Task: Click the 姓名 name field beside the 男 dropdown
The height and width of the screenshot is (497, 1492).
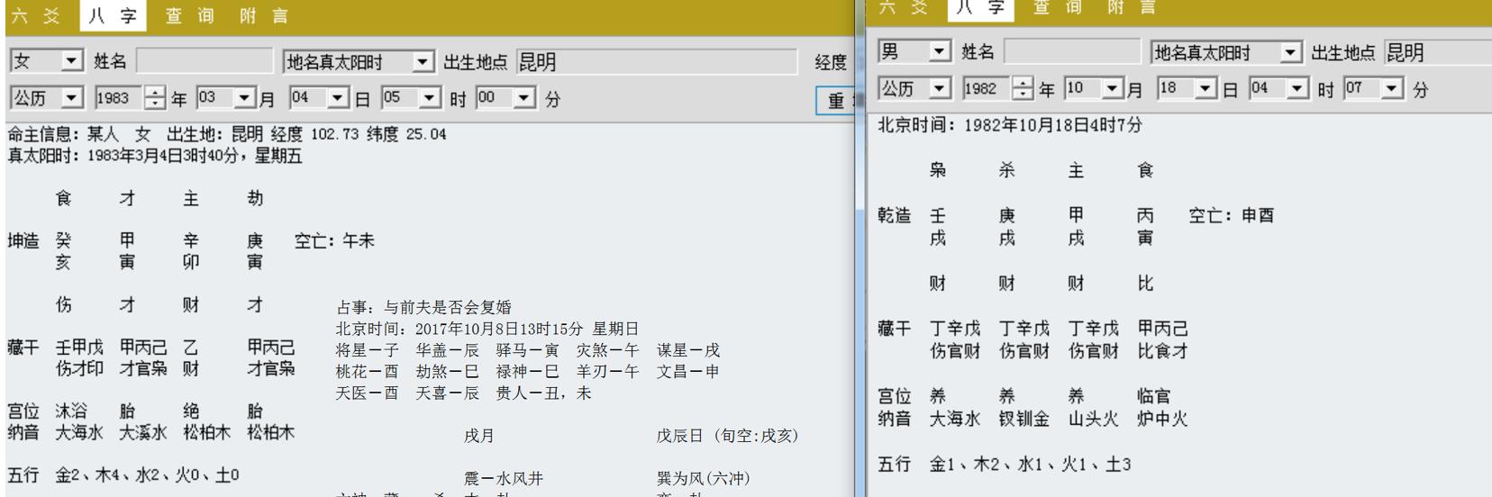Action: click(x=1071, y=52)
